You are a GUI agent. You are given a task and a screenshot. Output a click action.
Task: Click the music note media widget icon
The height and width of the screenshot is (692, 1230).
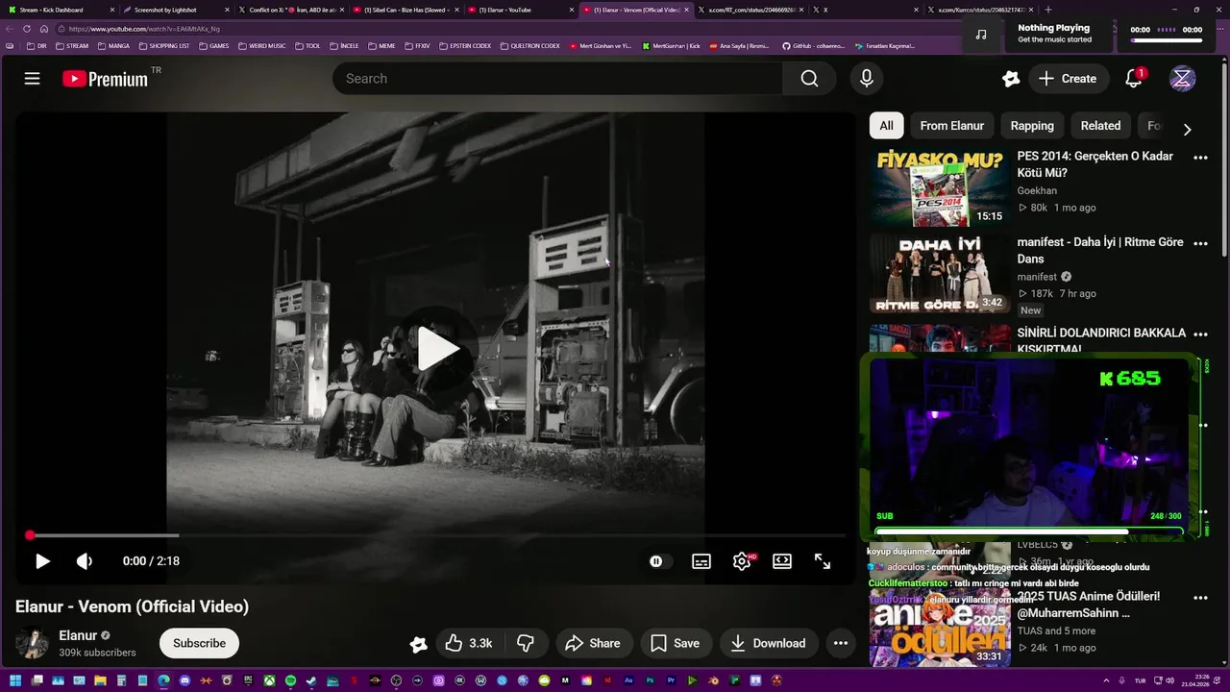click(x=980, y=34)
